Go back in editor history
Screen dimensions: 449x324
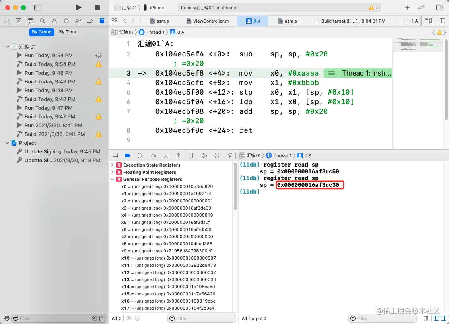tap(124, 21)
